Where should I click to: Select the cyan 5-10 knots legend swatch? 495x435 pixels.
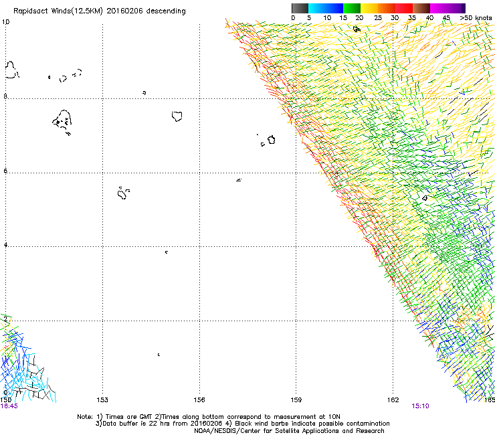point(317,8)
